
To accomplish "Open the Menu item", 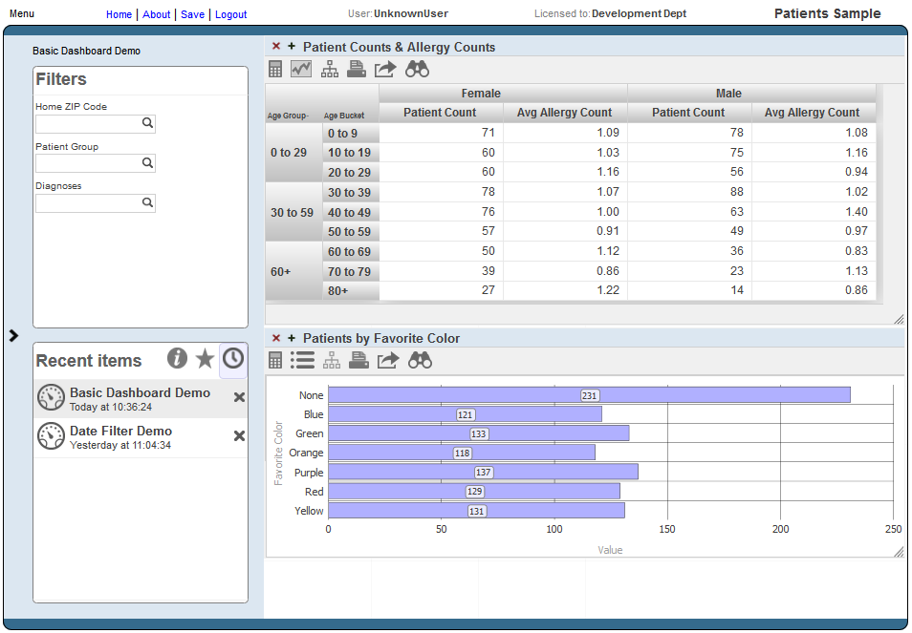I will (21, 13).
